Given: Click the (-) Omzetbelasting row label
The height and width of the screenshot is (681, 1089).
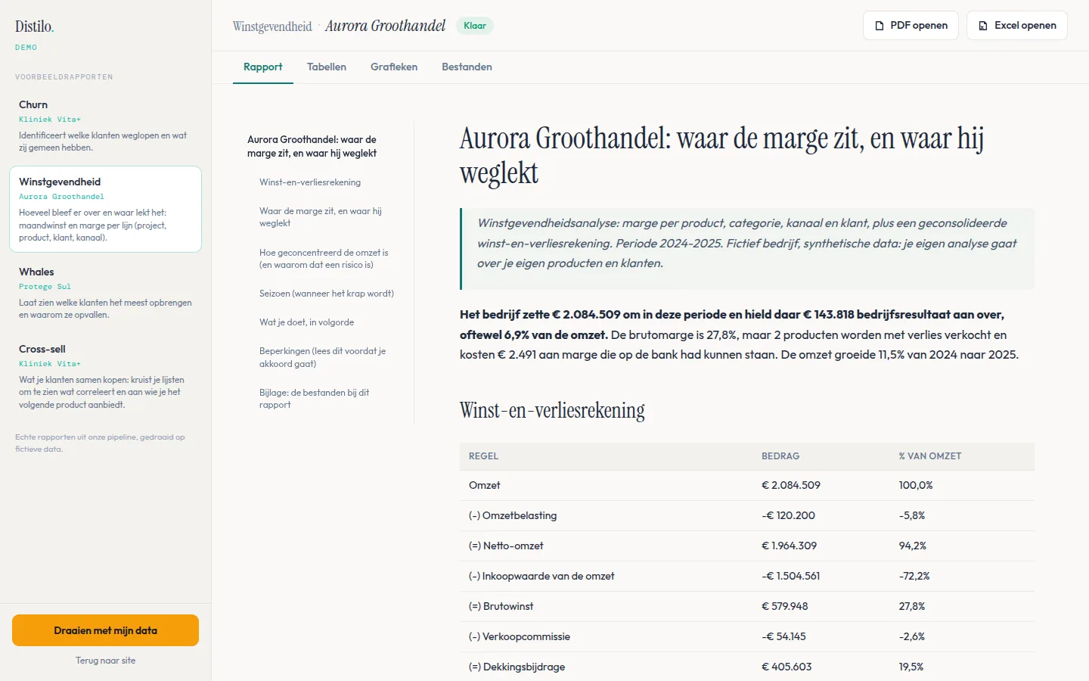Looking at the screenshot, I should tap(513, 515).
